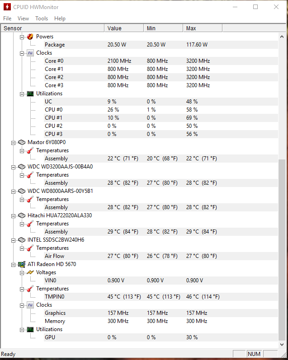
Task: Click the Voltages lightning bolt icon
Action: 30,272
